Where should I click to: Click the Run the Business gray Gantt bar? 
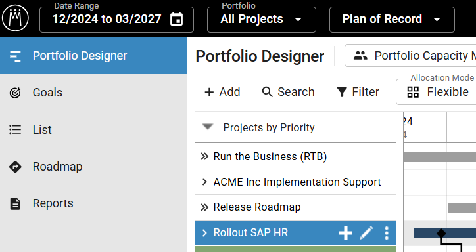click(440, 157)
